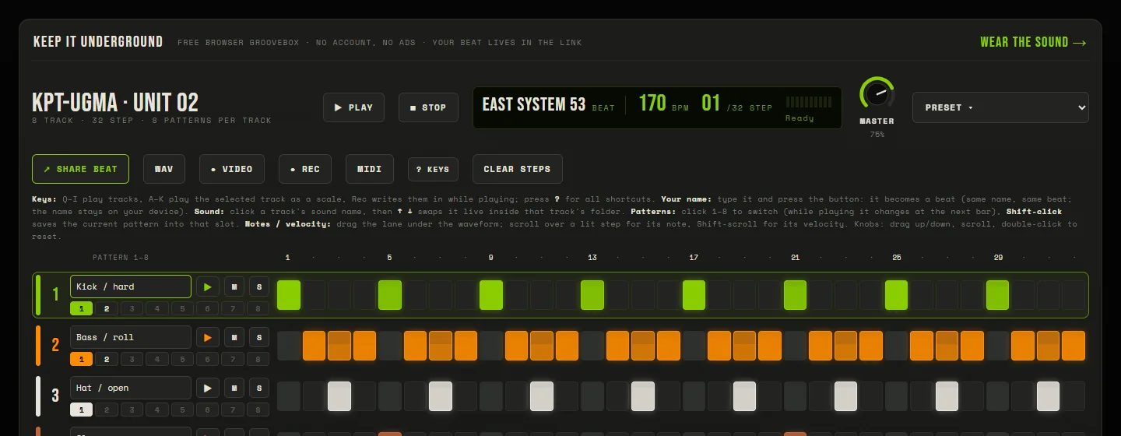This screenshot has height=436, width=1121.
Task: Toggle Bass track step 9
Action: pos(491,346)
